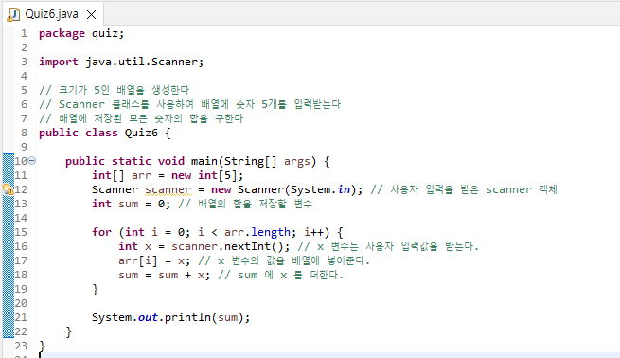This screenshot has height=358, width=620.
Task: Click 'sum = sum + x;' on line 18
Action: 164,275
